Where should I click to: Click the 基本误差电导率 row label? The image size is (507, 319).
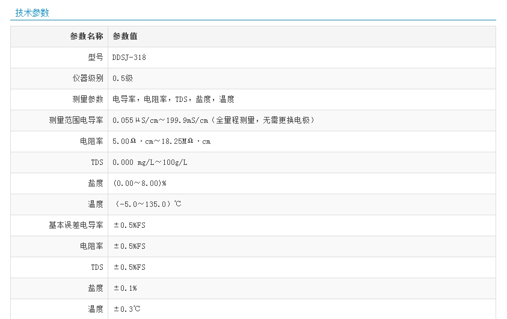point(76,225)
